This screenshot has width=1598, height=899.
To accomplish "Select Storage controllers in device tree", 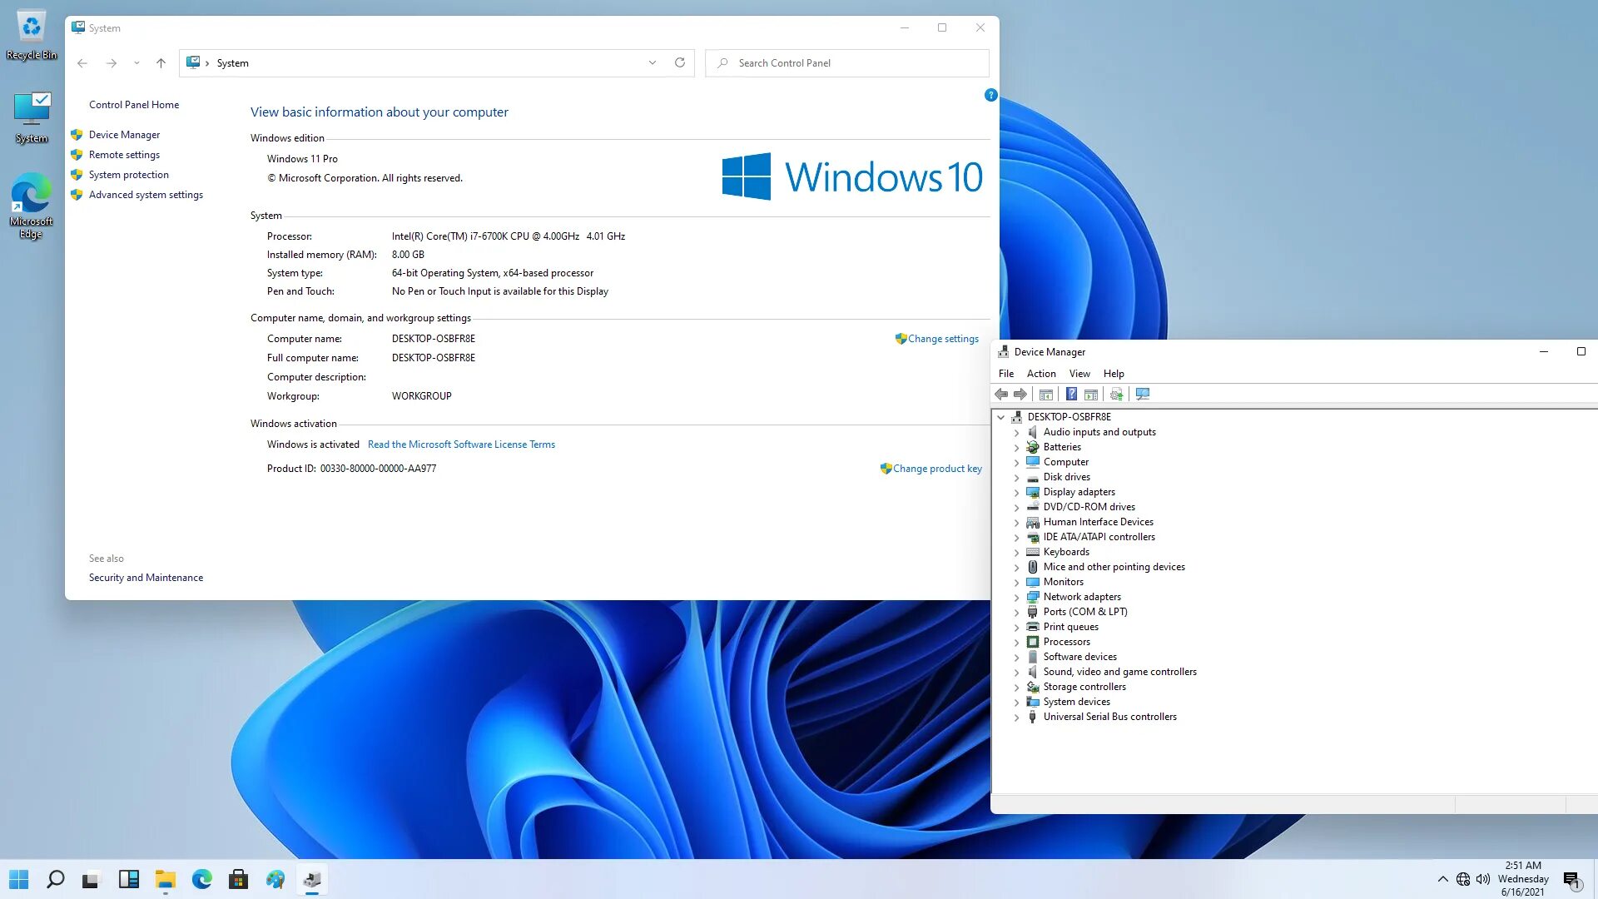I will coord(1084,687).
